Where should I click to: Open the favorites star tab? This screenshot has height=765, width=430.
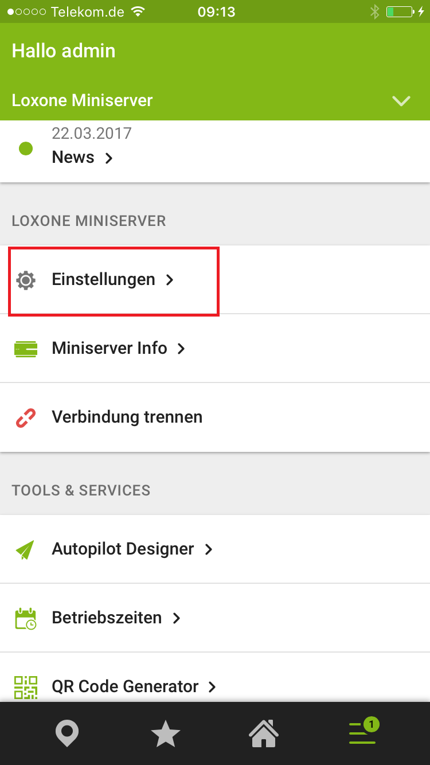pyautogui.click(x=165, y=734)
